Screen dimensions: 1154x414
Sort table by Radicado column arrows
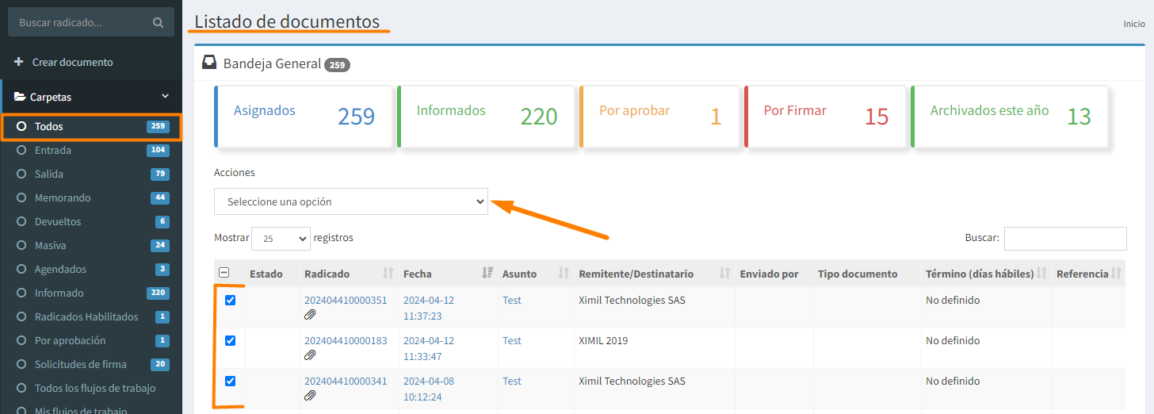(388, 274)
